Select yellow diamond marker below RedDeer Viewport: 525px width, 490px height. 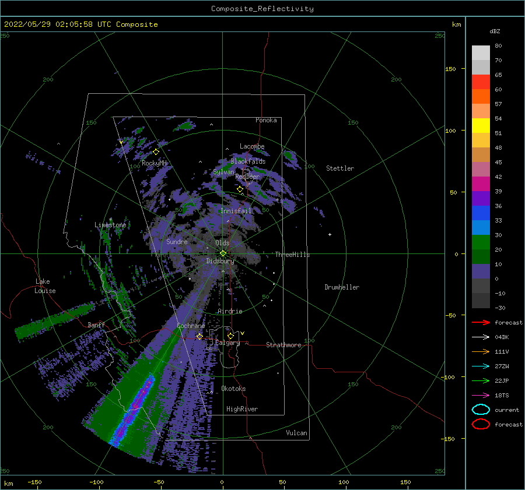click(240, 189)
